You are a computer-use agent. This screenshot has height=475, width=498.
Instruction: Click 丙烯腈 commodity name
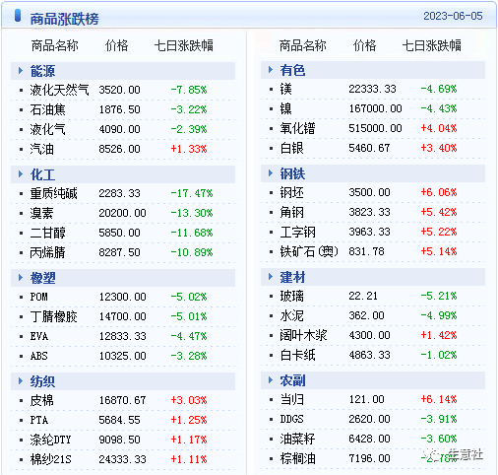coord(47,252)
